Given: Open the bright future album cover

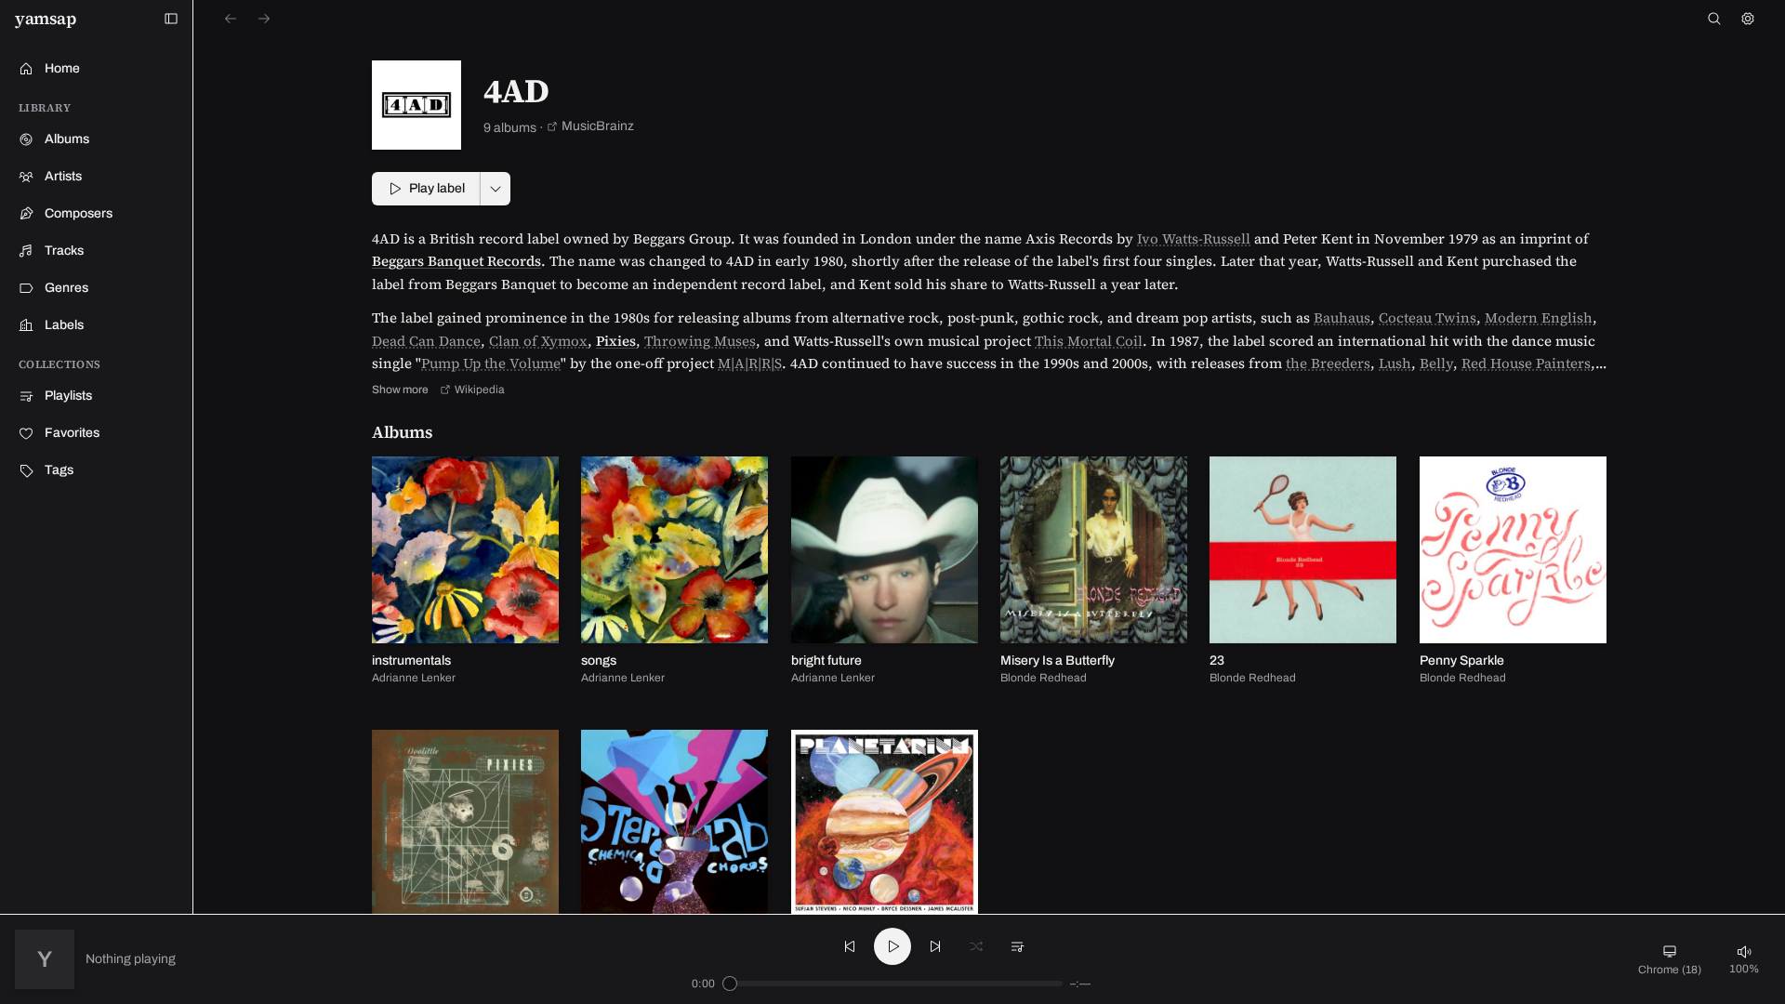Looking at the screenshot, I should pyautogui.click(x=884, y=549).
